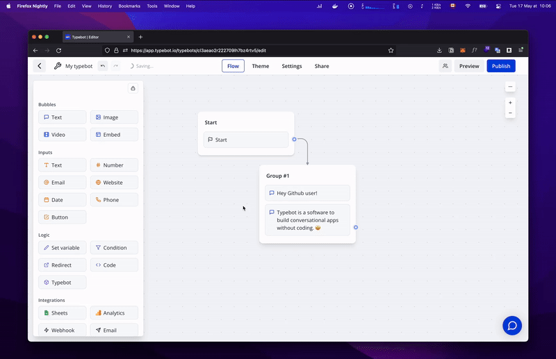Screen dimensions: 556x359
Task: Open collaborators sharing icon
Action: [445, 66]
